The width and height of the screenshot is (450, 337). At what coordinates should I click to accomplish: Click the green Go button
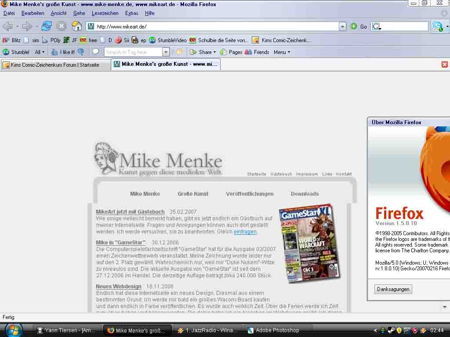[x=359, y=26]
